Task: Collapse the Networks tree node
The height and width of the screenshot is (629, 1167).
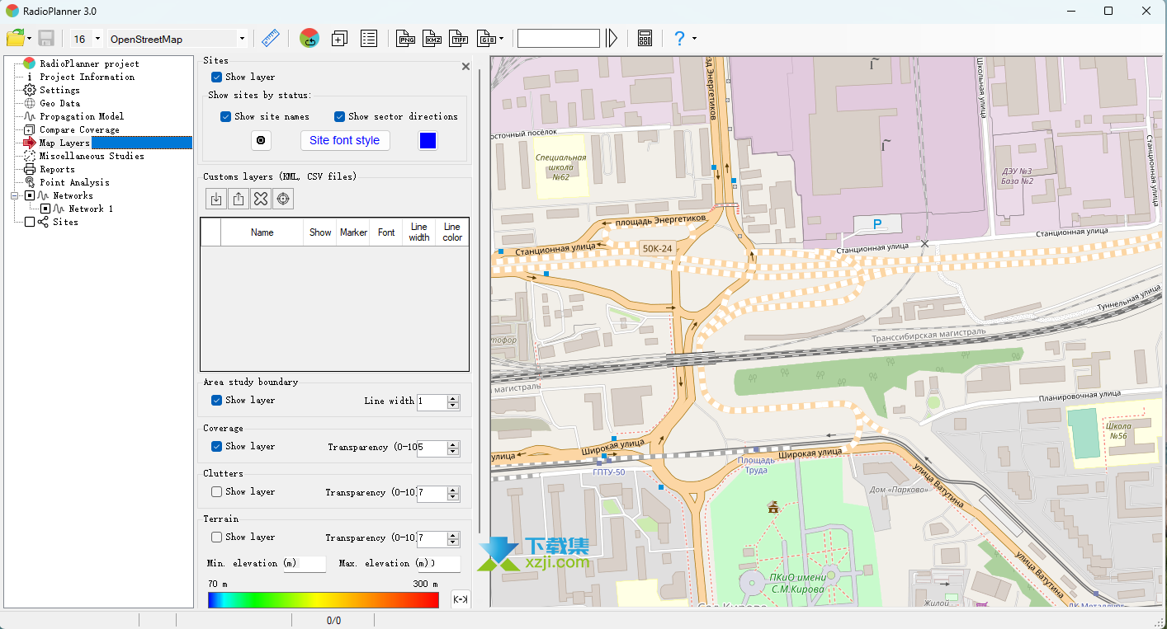Action: (x=14, y=195)
